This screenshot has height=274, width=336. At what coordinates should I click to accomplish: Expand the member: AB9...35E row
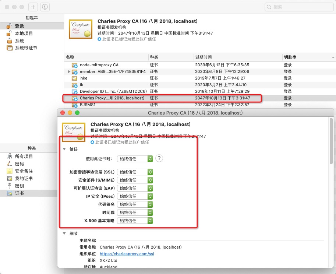tap(69, 71)
